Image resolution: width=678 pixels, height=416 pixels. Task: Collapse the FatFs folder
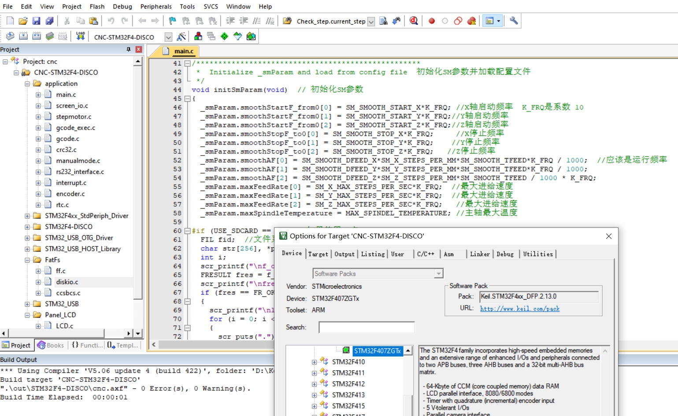27,260
